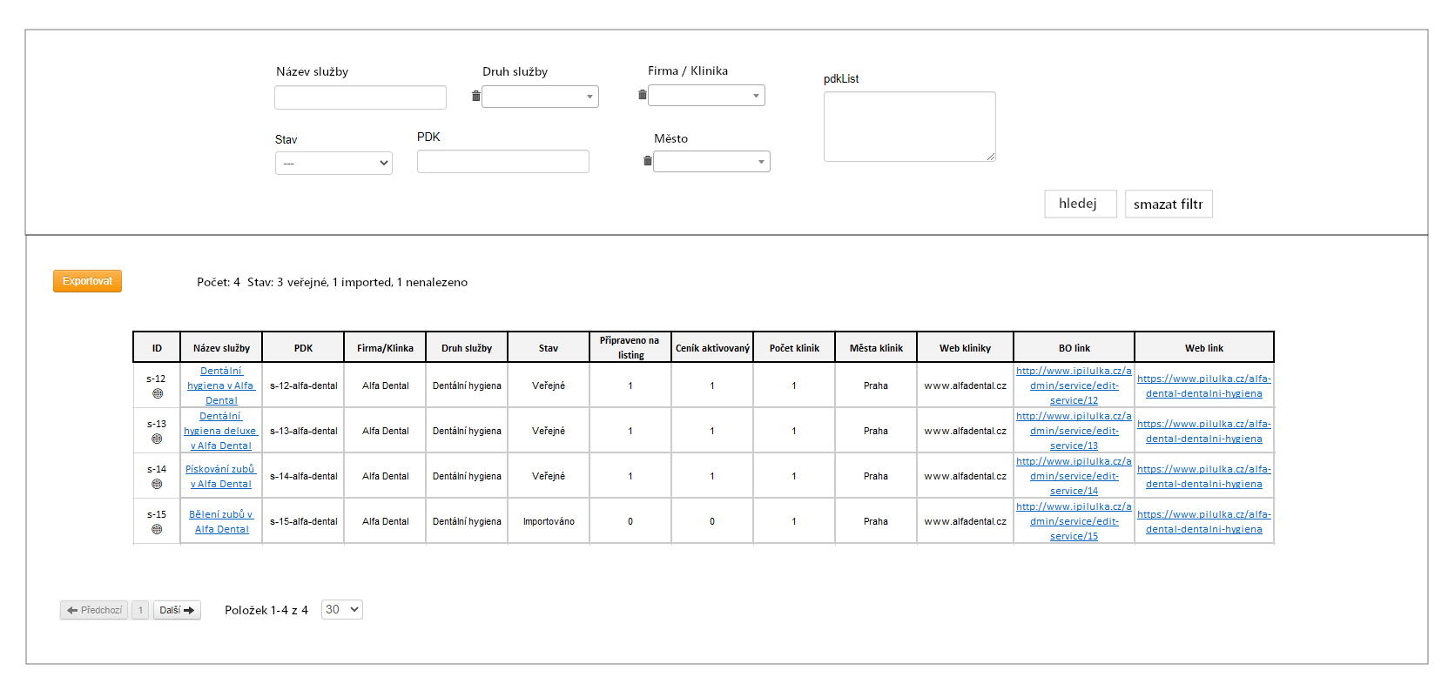Viewport: 1455px width, 697px height.
Task: Open the Web link in row s-13
Action: point(1204,431)
